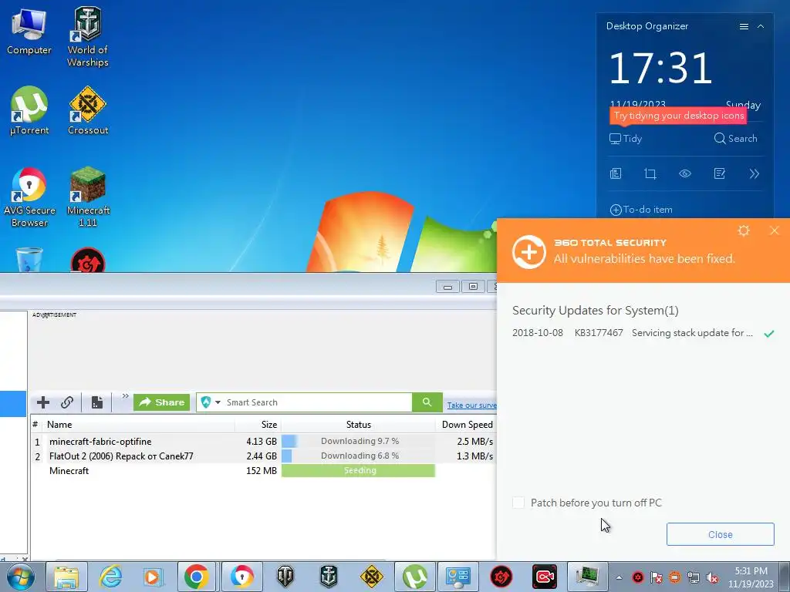Open World of Tanks taskbar icon
This screenshot has height=592, width=790.
(x=285, y=577)
